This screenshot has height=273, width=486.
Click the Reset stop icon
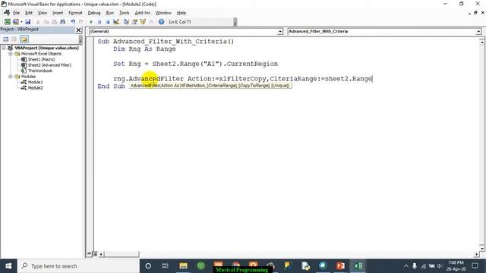click(x=108, y=22)
